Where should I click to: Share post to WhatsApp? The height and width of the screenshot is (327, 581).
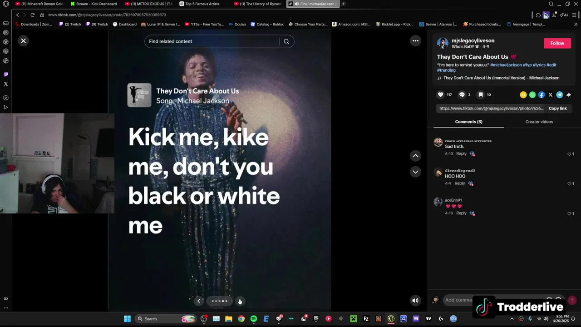click(x=532, y=95)
